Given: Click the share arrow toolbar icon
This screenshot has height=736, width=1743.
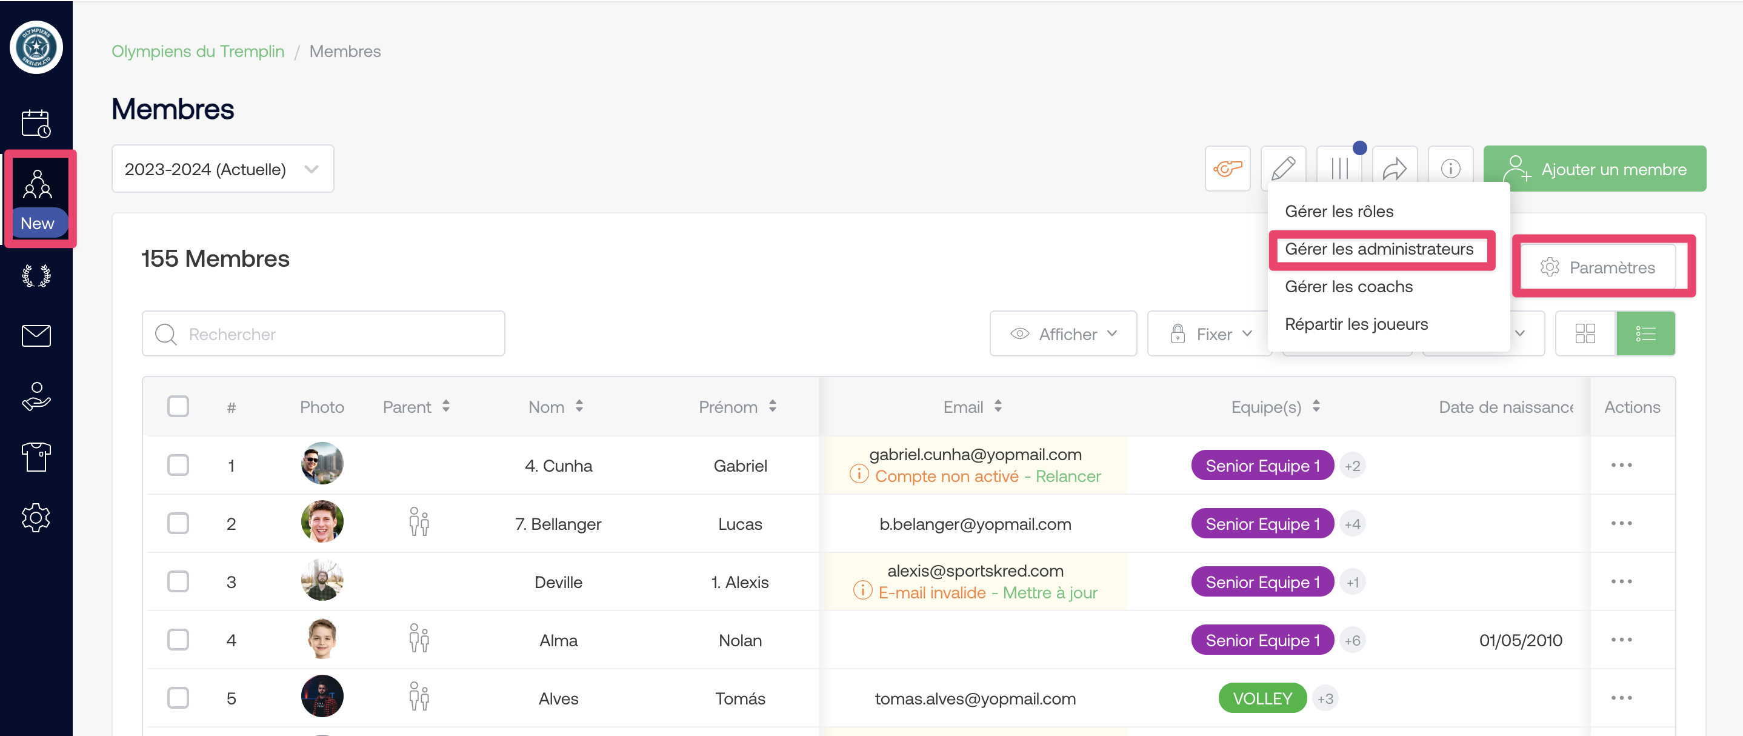Looking at the screenshot, I should pos(1395,169).
